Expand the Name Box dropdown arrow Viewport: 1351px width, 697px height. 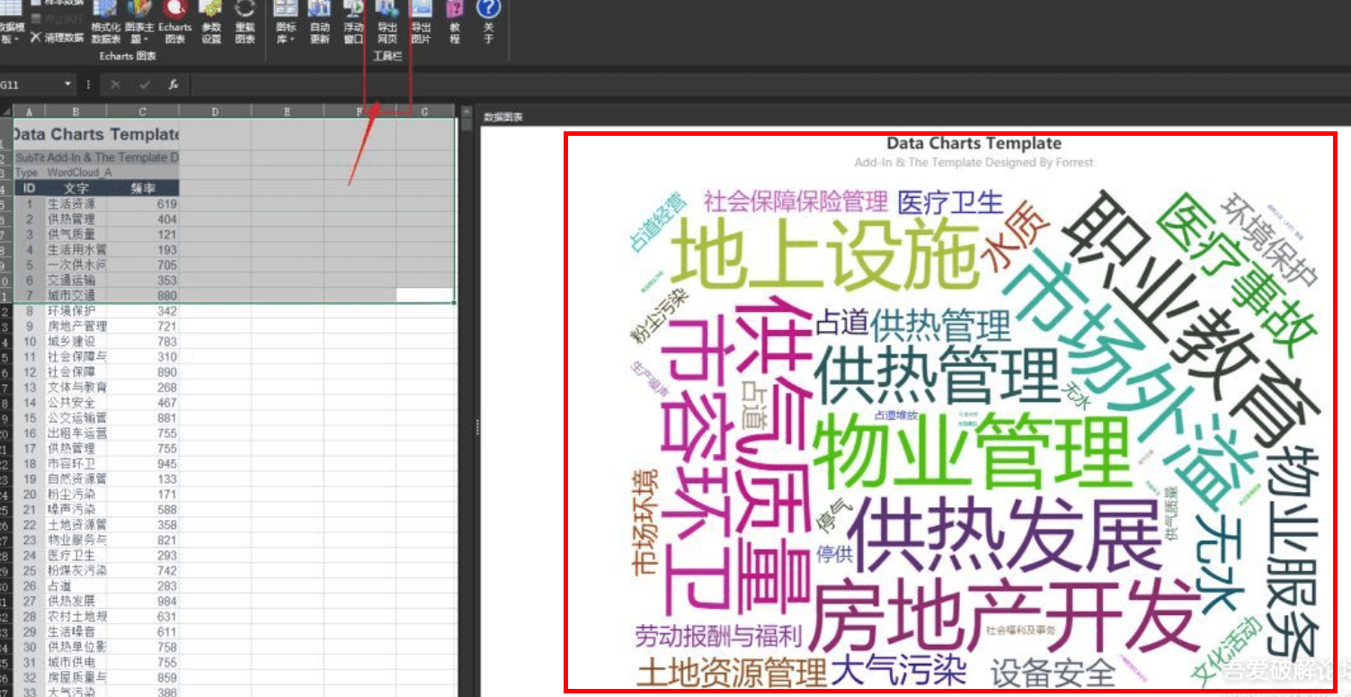point(68,85)
